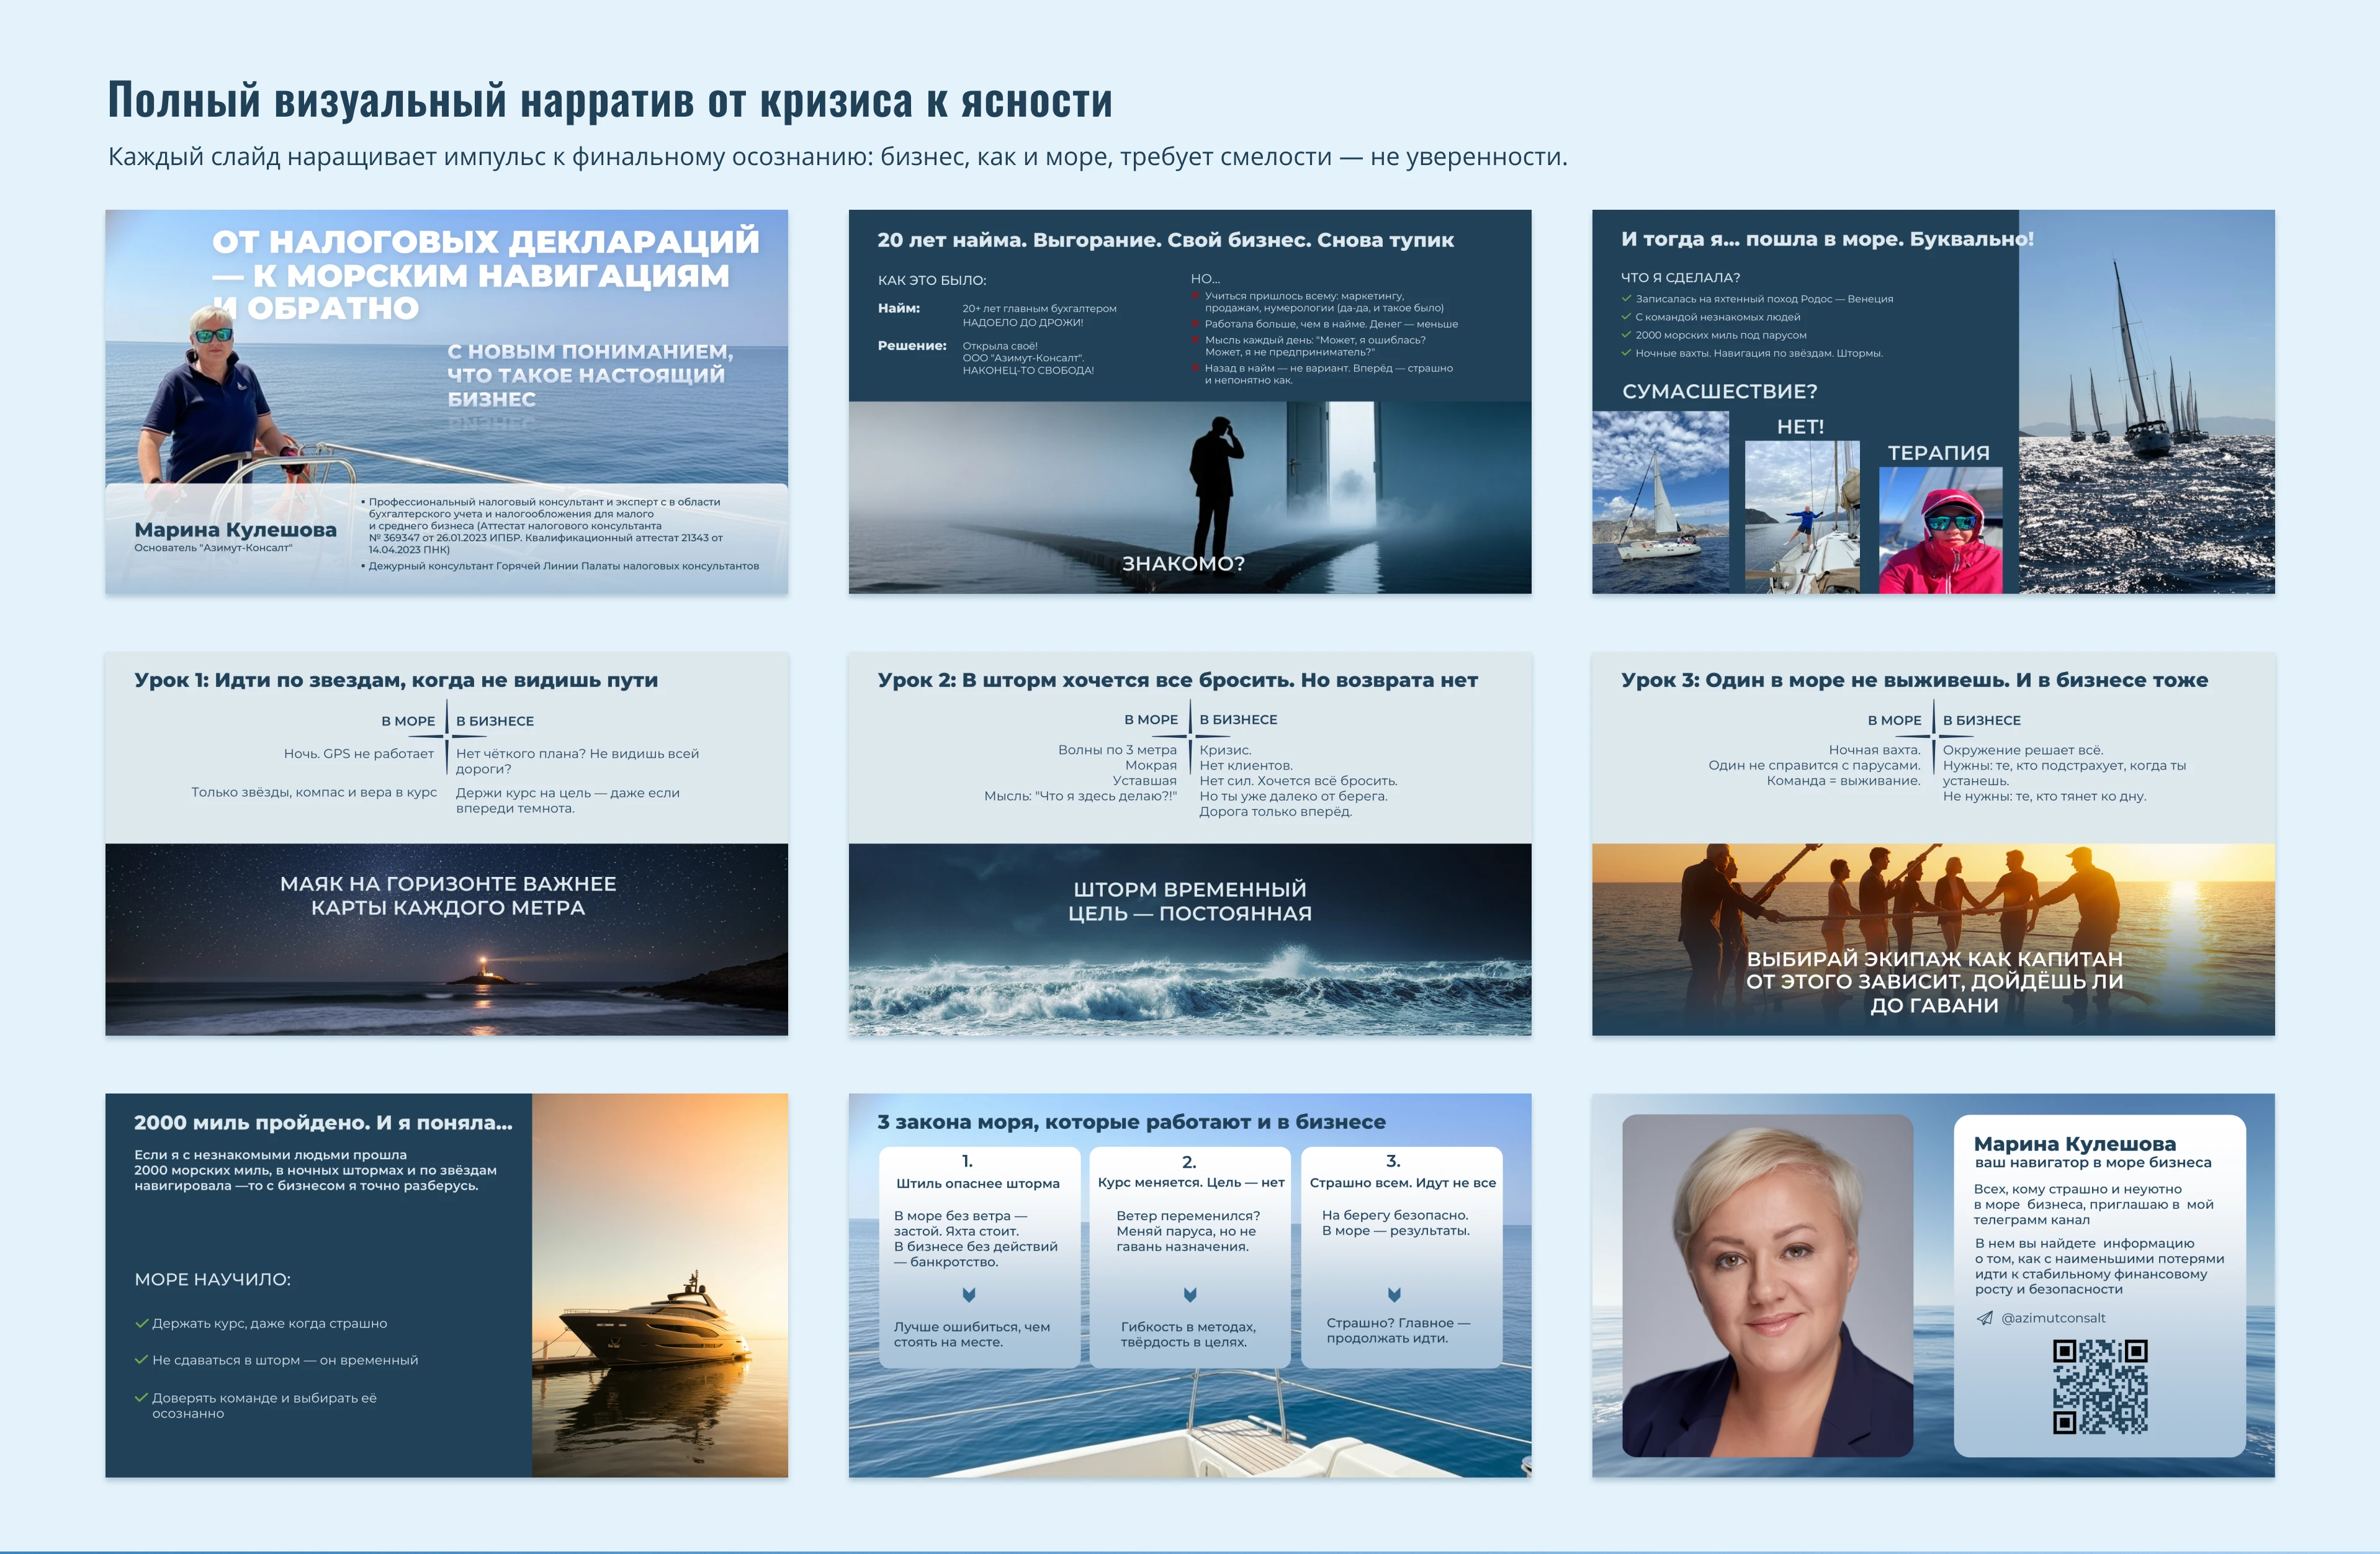Screen dimensions: 2380x1554
Task: Click the pink-jacket photo under 'ТЕРАПИЯ'
Action: [x=1940, y=531]
